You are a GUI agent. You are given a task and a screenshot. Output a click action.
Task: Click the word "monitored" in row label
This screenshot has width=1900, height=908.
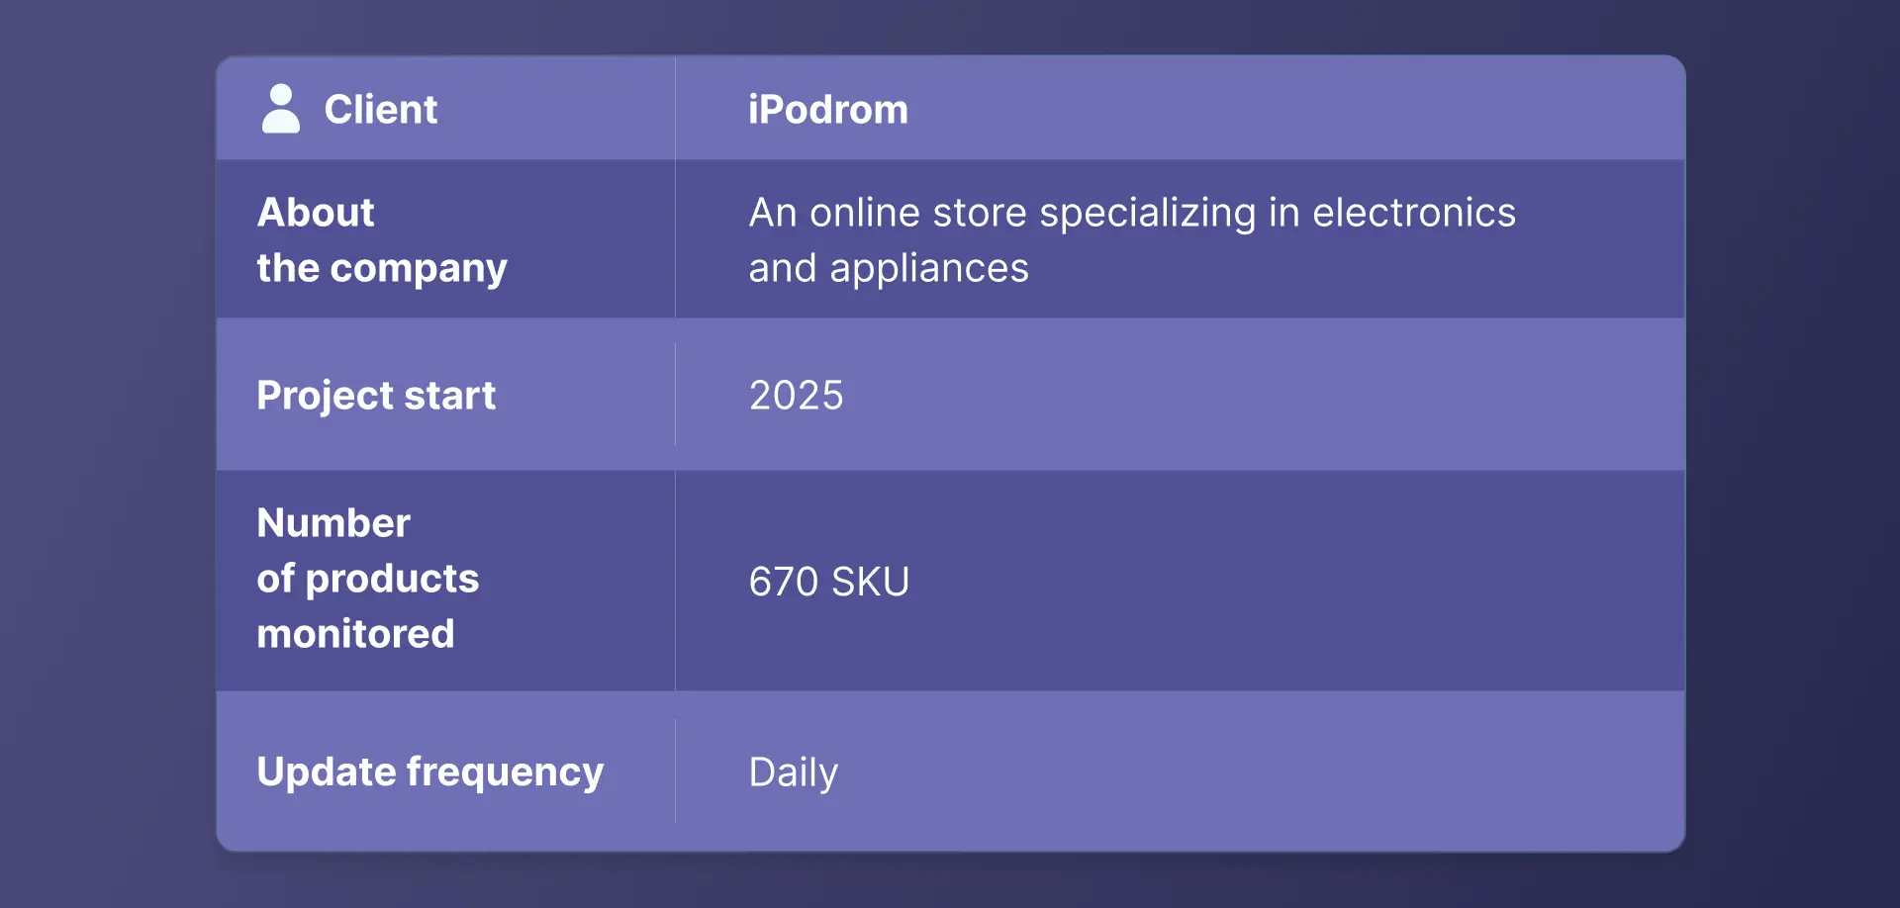coord(355,634)
